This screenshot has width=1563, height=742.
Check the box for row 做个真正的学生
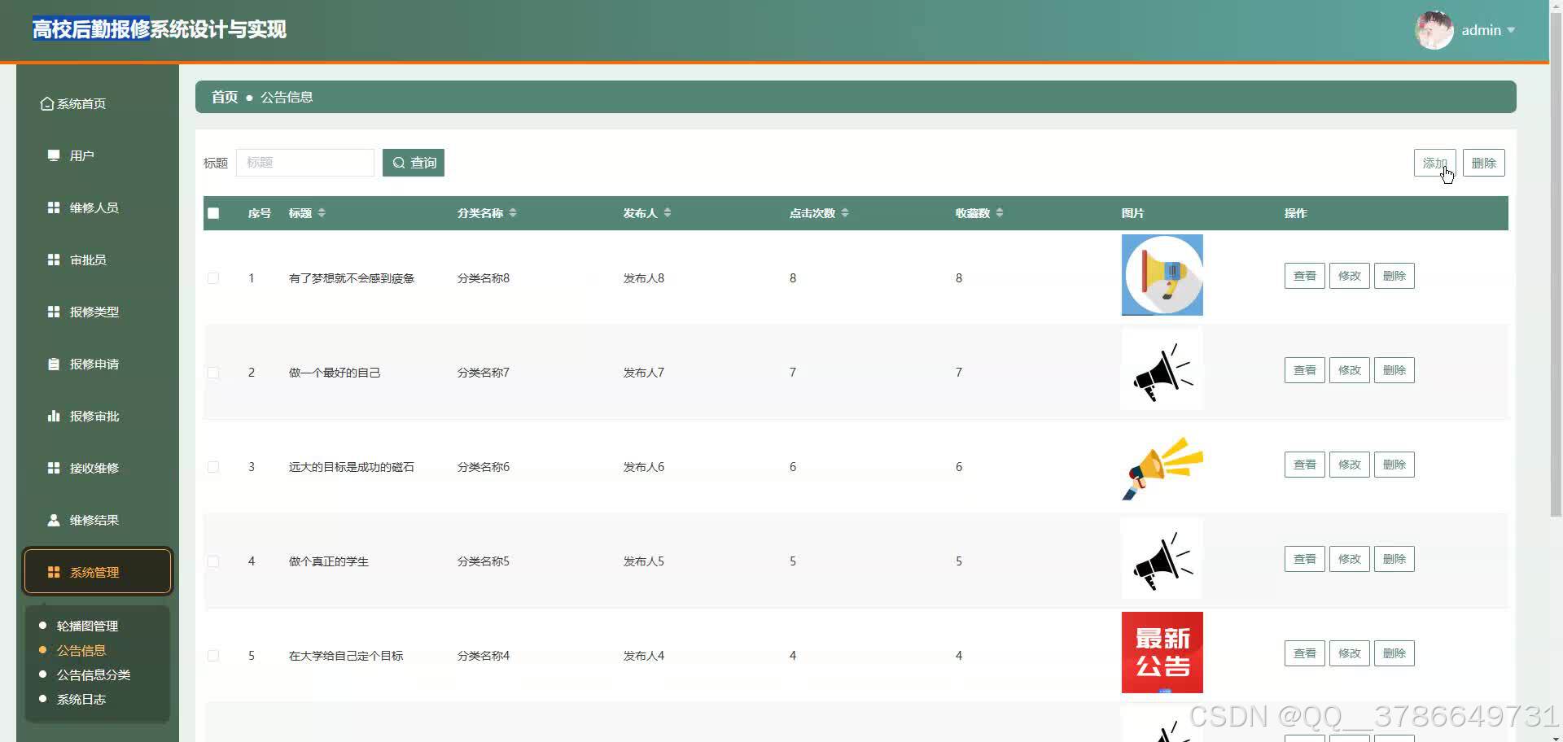pos(213,561)
